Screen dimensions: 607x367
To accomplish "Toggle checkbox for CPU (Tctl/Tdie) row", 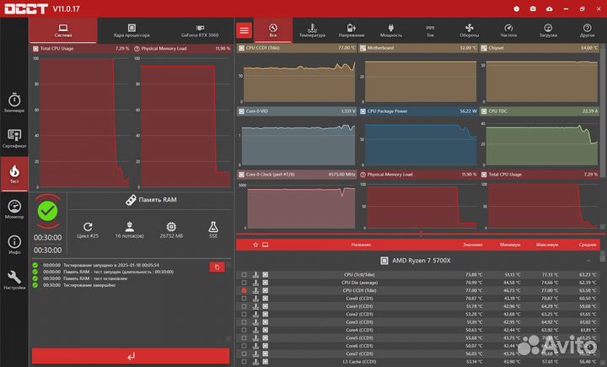I will pos(244,275).
